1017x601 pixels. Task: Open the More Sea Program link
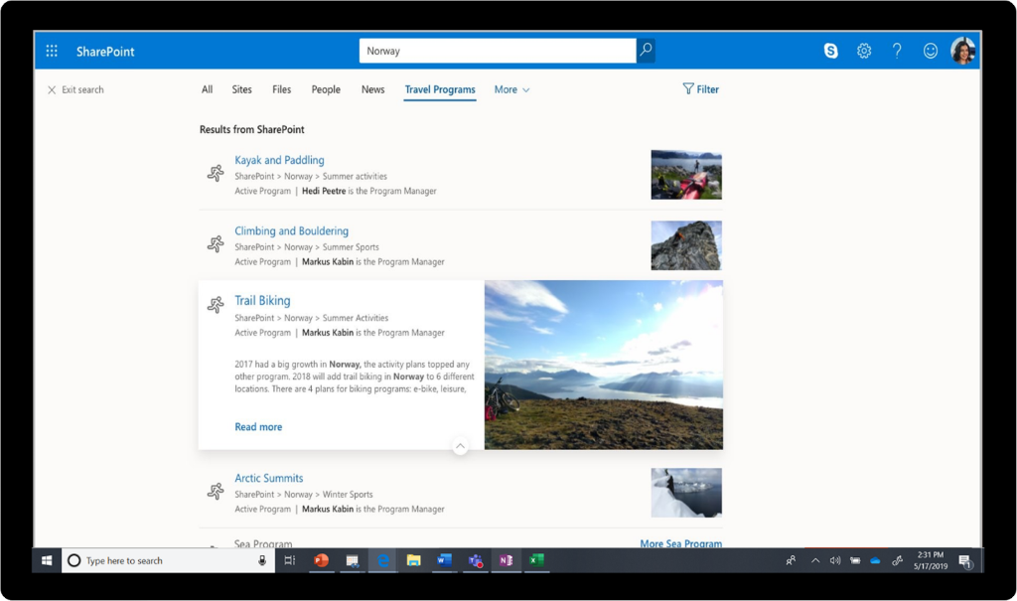click(x=681, y=543)
